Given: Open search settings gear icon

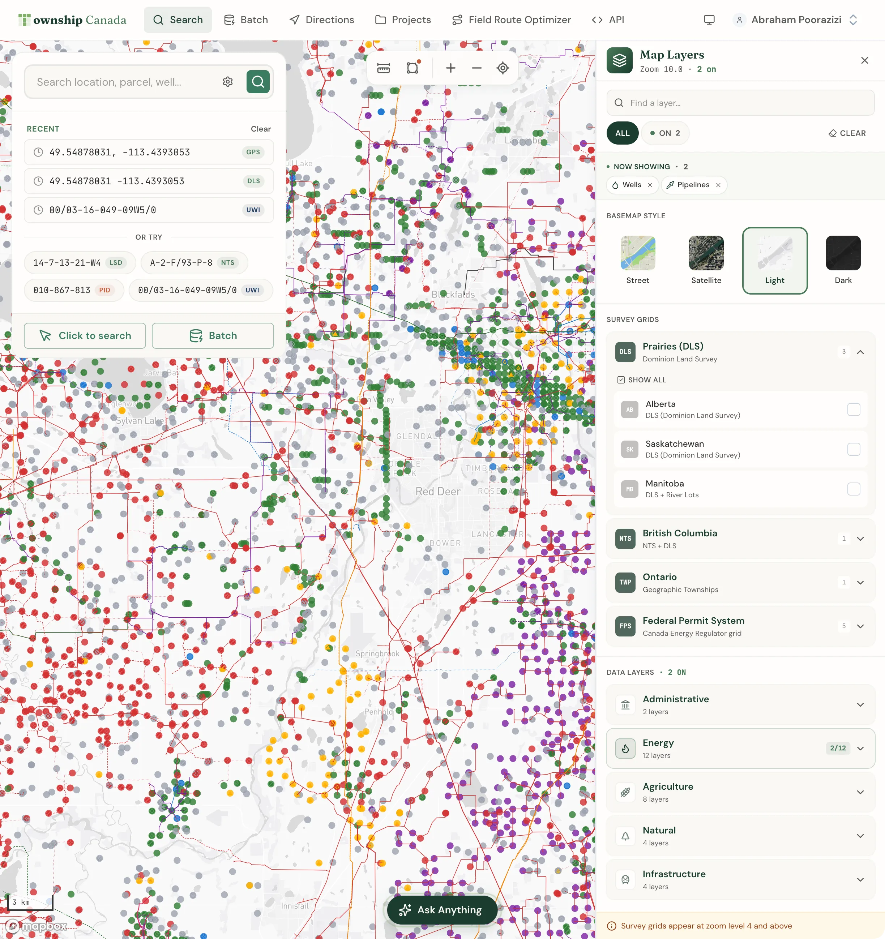Looking at the screenshot, I should click(228, 82).
